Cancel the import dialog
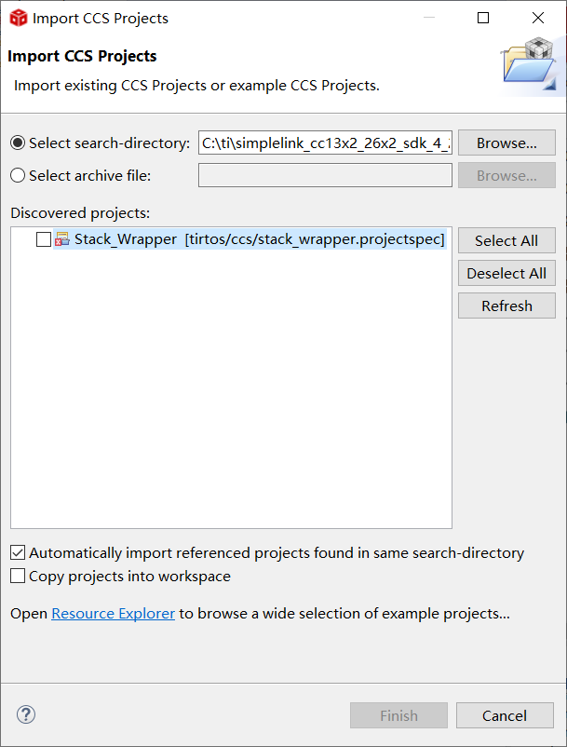This screenshot has height=747, width=567. click(505, 715)
